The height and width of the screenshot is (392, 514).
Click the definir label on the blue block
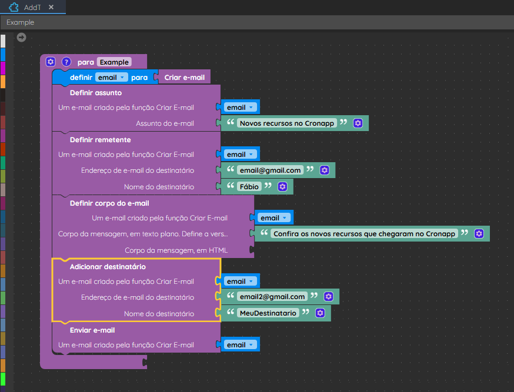(x=81, y=78)
